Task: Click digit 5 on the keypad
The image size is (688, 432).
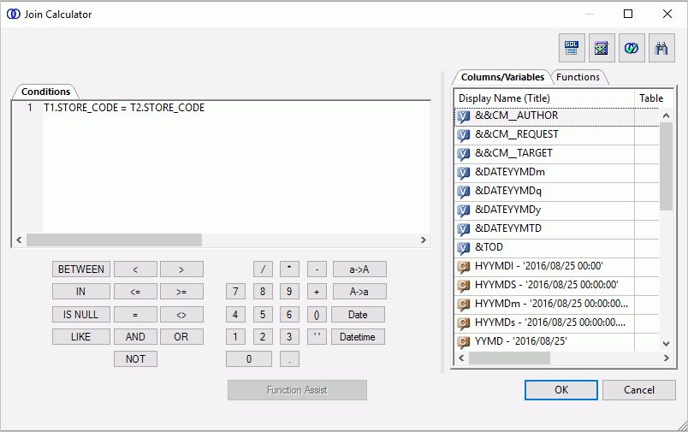Action: pos(263,315)
